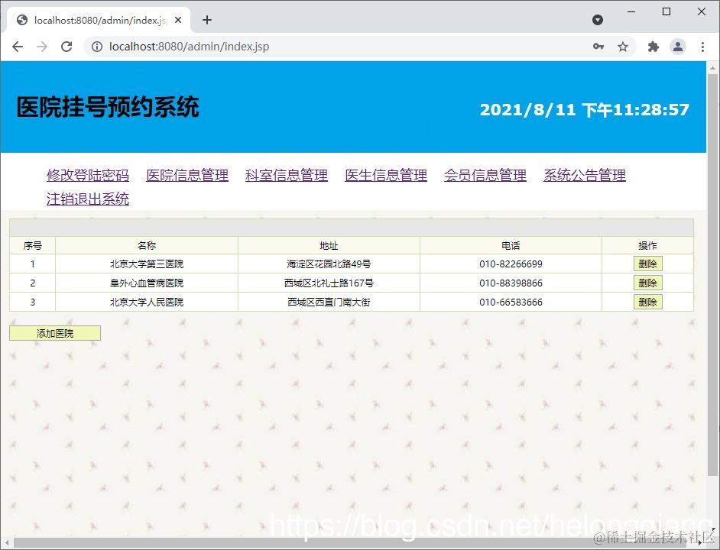
Task: Bookmark this page with the star icon
Action: 623,47
